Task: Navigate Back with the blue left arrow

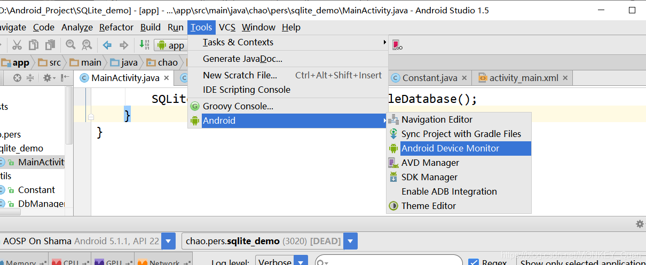Action: point(107,45)
